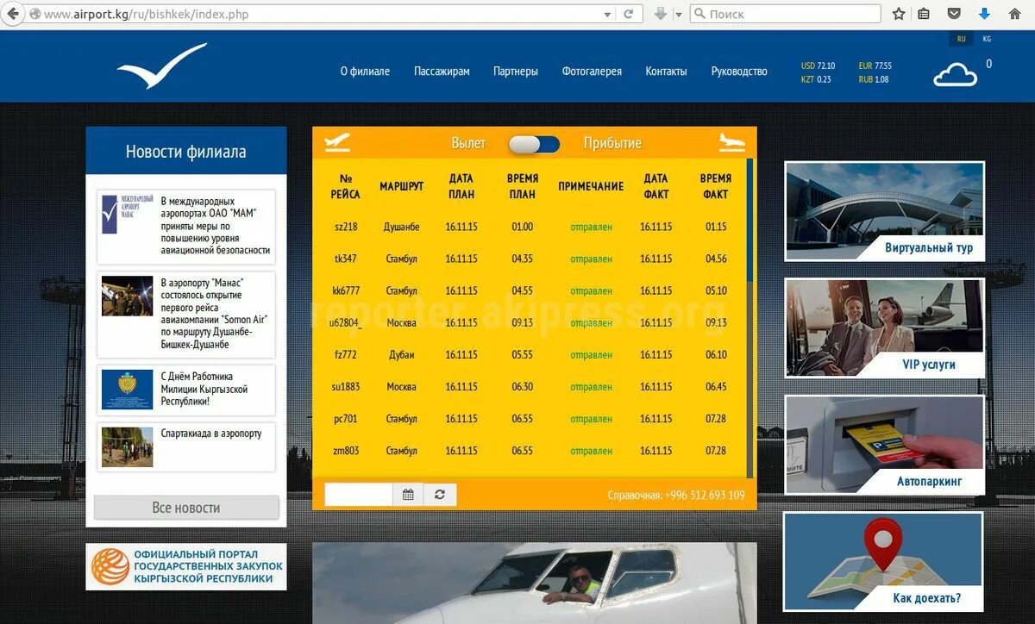
Task: Click the EUR 77.55 exchange rate
Action: coord(875,66)
